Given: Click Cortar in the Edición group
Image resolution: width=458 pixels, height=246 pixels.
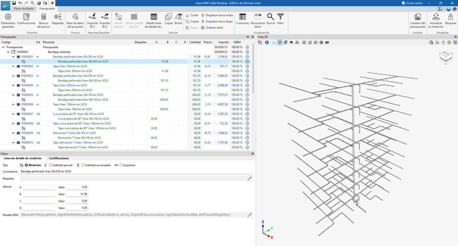Looking at the screenshot, I should 192,15.
